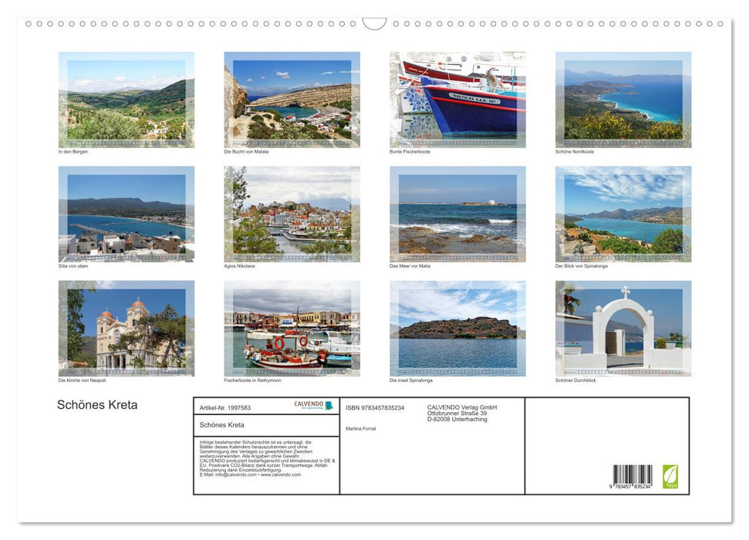The image size is (749, 540).
Task: Click the ISBN 9783457835234 text
Action: tap(375, 407)
